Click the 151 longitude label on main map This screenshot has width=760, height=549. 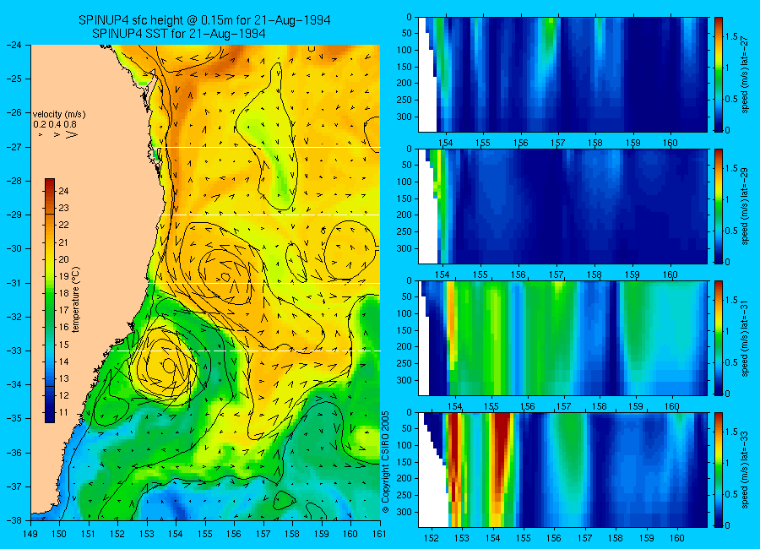89,534
